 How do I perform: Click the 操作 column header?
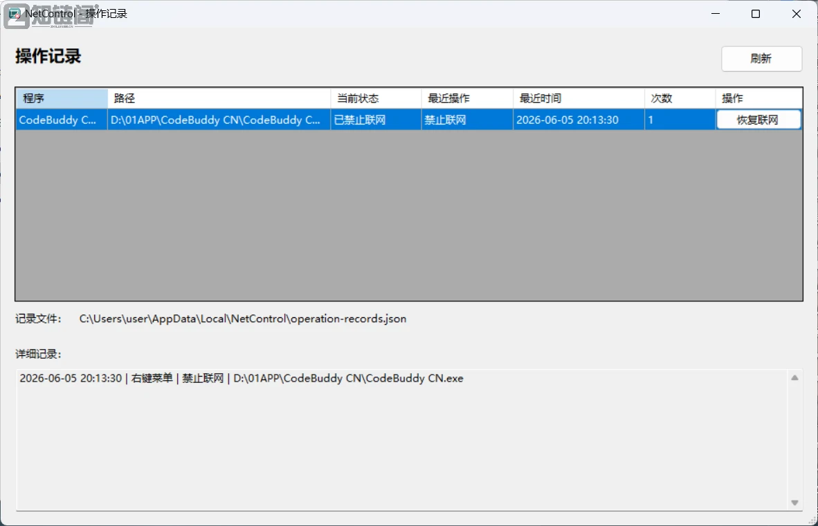[x=759, y=98]
